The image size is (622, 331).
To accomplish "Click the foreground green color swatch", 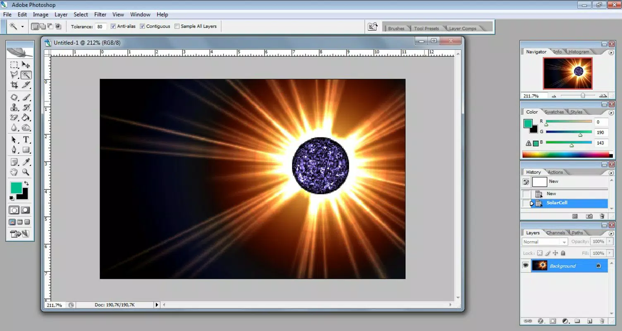I will (15, 188).
